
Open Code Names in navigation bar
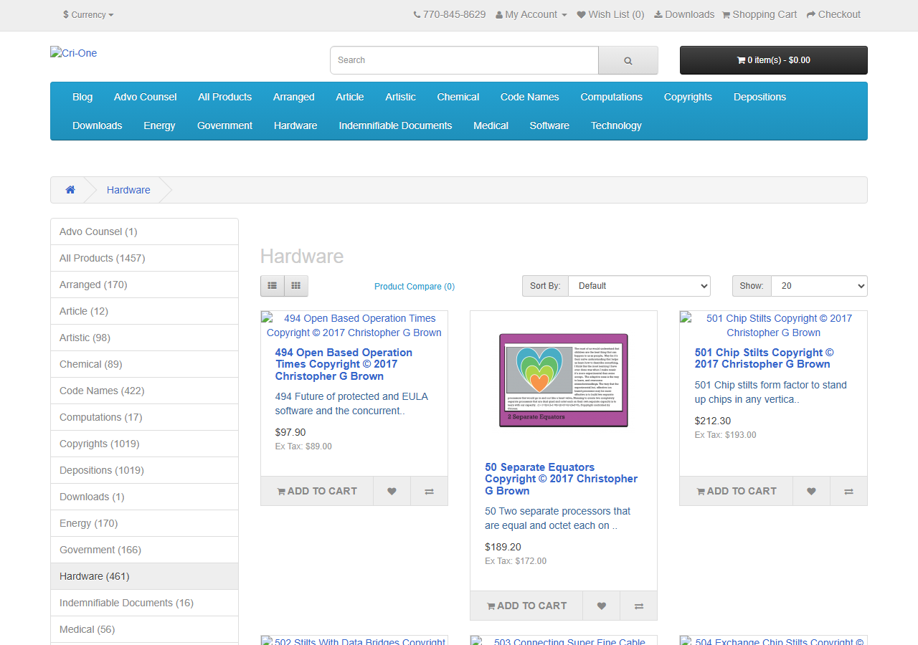[x=530, y=97]
